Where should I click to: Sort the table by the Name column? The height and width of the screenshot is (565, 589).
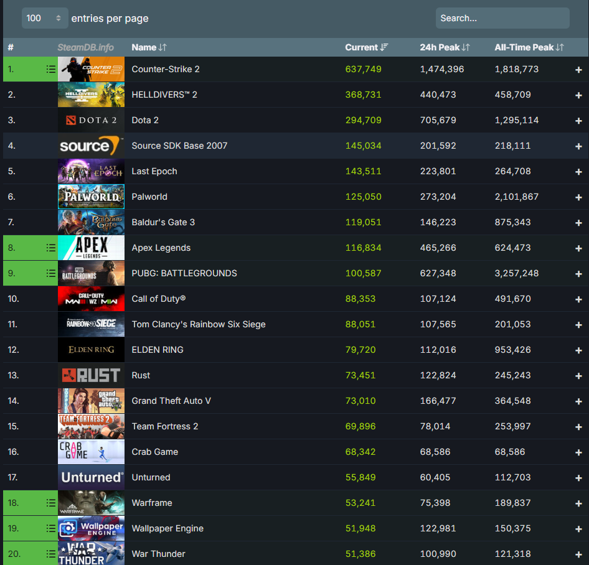149,47
